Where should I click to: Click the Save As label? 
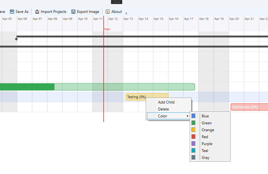[x=22, y=12]
